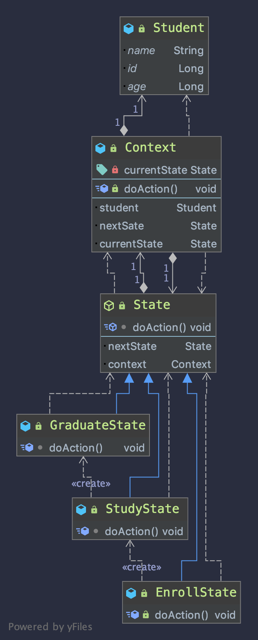The width and height of the screenshot is (258, 640).
Task: Click the Student class icon
Action: (x=129, y=28)
